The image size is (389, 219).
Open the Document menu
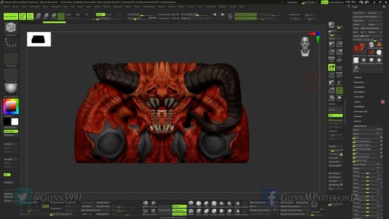(35, 7)
